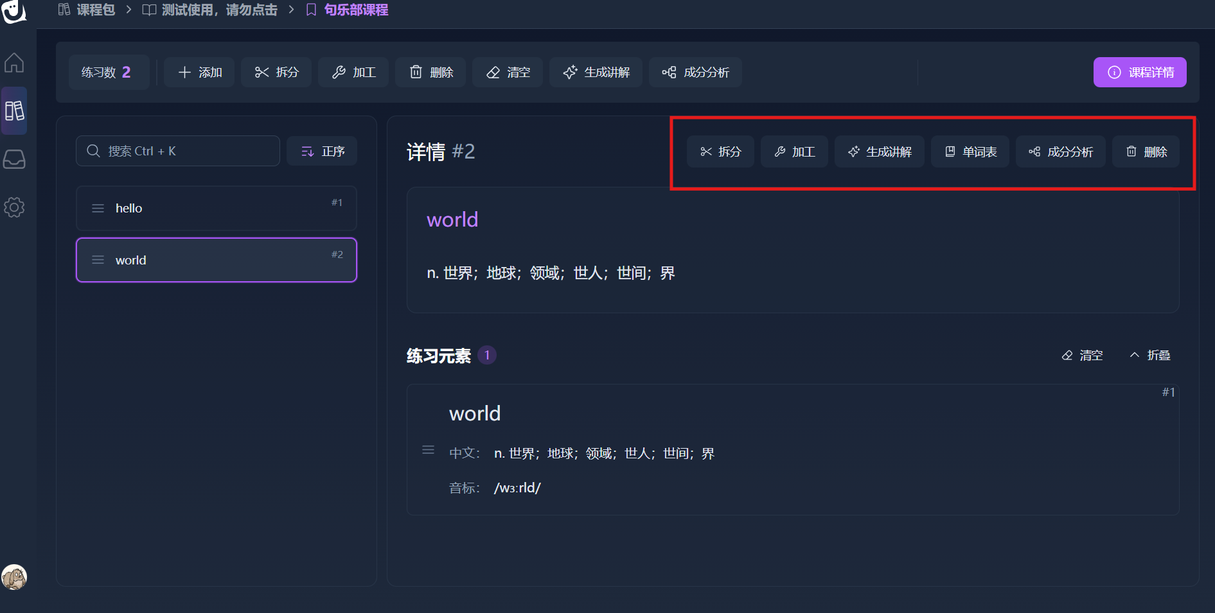Go to 课程包 breadcrumb
This screenshot has height=613, width=1215.
click(87, 10)
